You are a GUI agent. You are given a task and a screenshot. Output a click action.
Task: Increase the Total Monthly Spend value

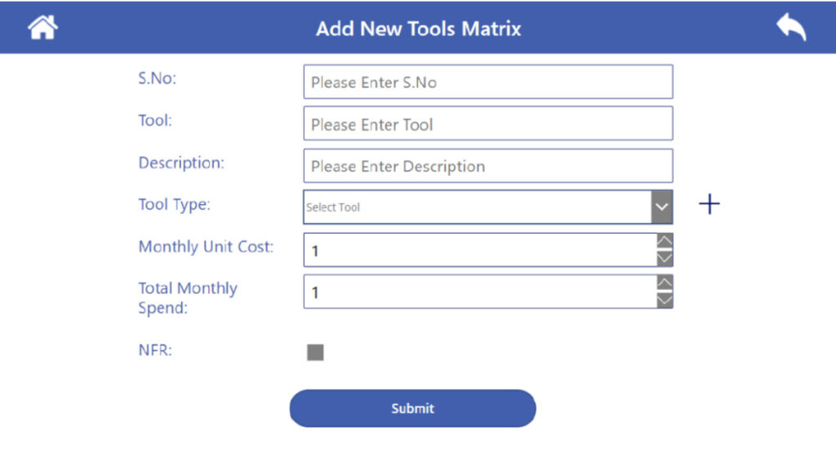pyautogui.click(x=665, y=283)
